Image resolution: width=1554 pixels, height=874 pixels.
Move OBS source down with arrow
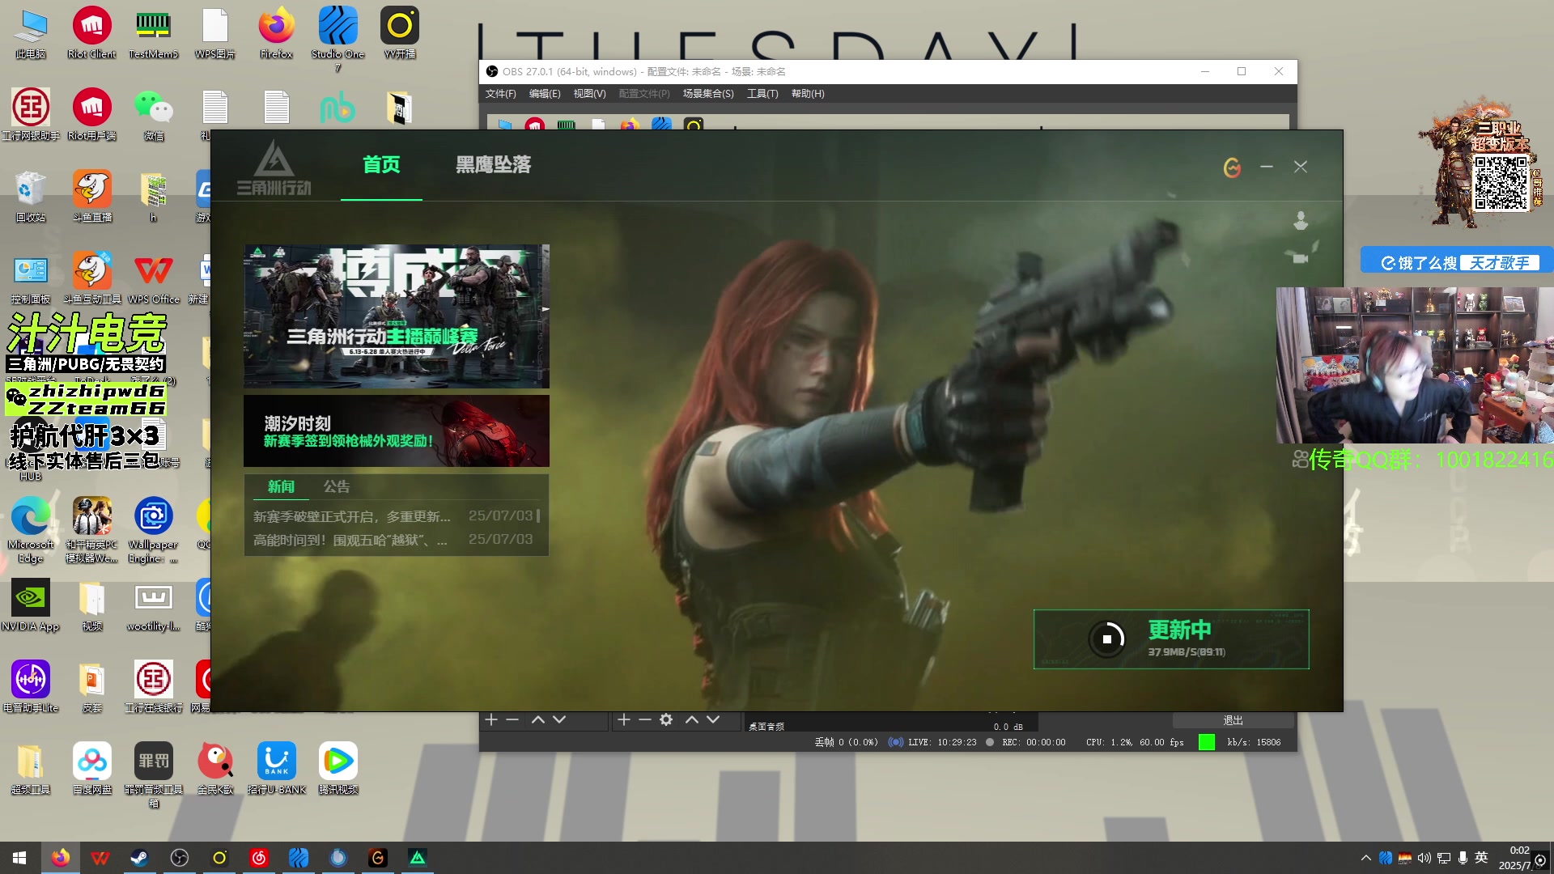pyautogui.click(x=713, y=719)
